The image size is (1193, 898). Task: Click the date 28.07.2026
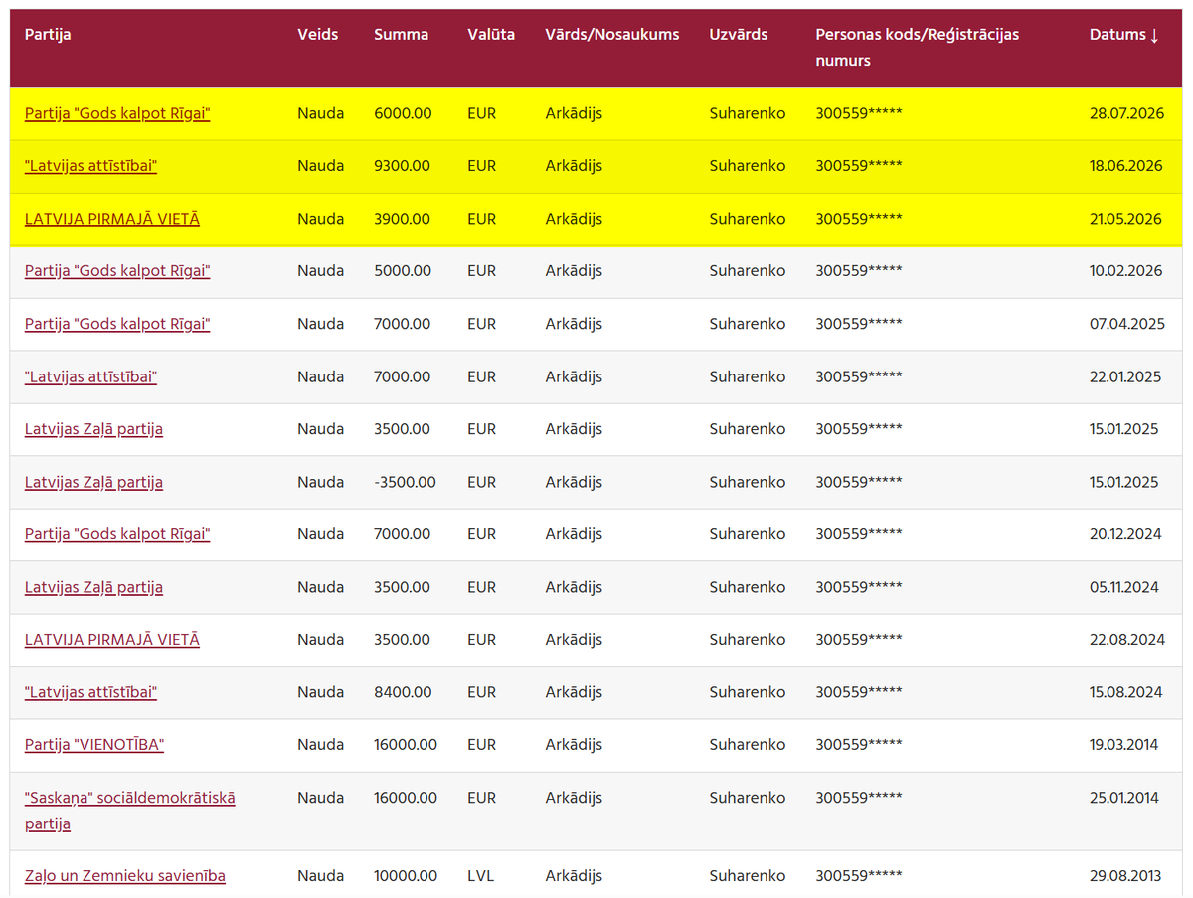[1126, 113]
